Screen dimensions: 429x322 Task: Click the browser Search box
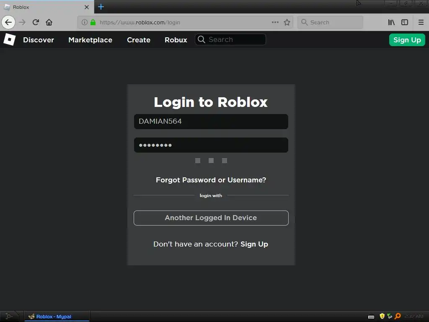[330, 22]
